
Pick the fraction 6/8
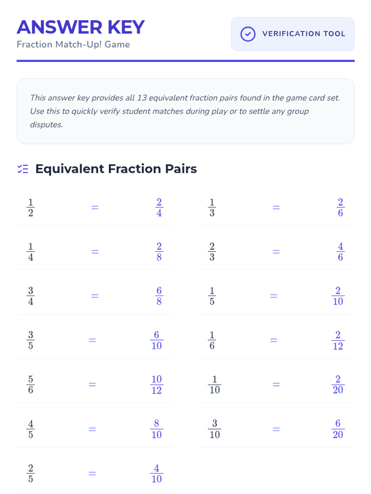(159, 296)
